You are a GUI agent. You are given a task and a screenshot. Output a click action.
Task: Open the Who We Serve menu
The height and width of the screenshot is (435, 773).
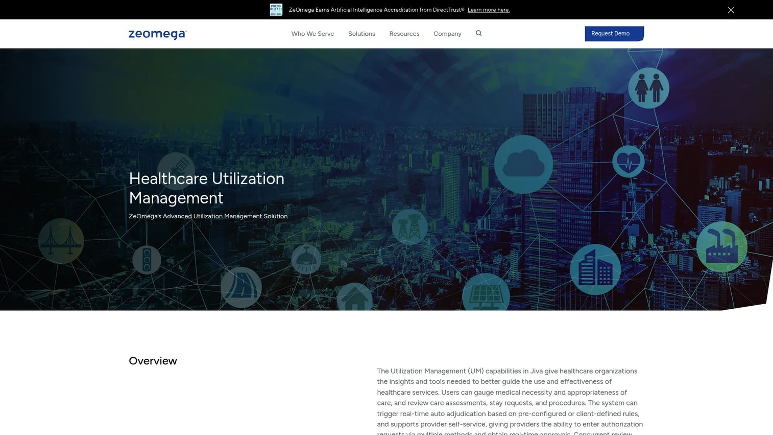click(x=312, y=34)
